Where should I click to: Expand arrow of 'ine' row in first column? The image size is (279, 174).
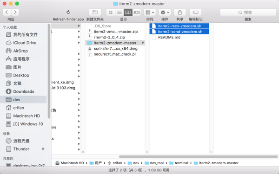[x=79, y=127]
